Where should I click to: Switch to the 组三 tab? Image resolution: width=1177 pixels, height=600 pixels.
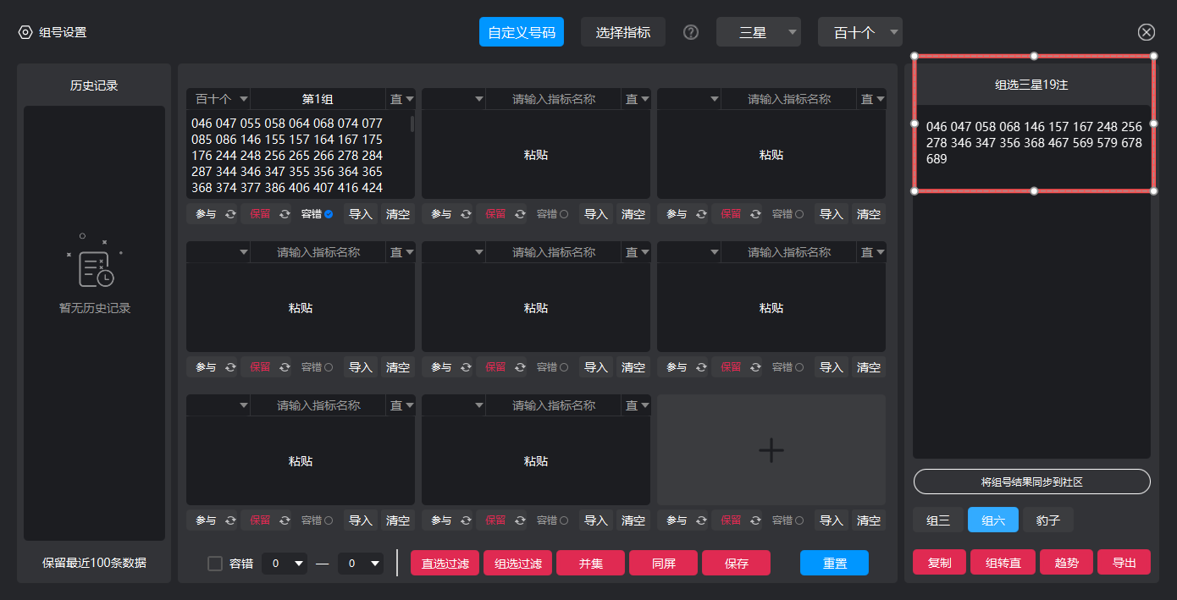(937, 520)
